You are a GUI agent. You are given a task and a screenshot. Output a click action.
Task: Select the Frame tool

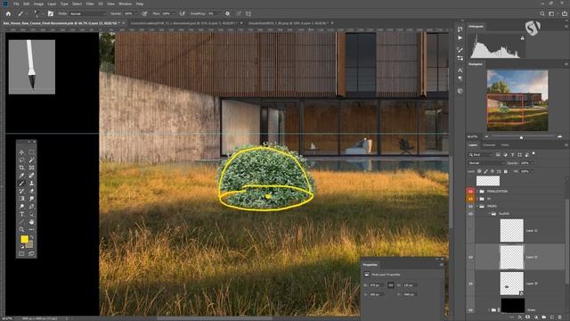point(32,168)
